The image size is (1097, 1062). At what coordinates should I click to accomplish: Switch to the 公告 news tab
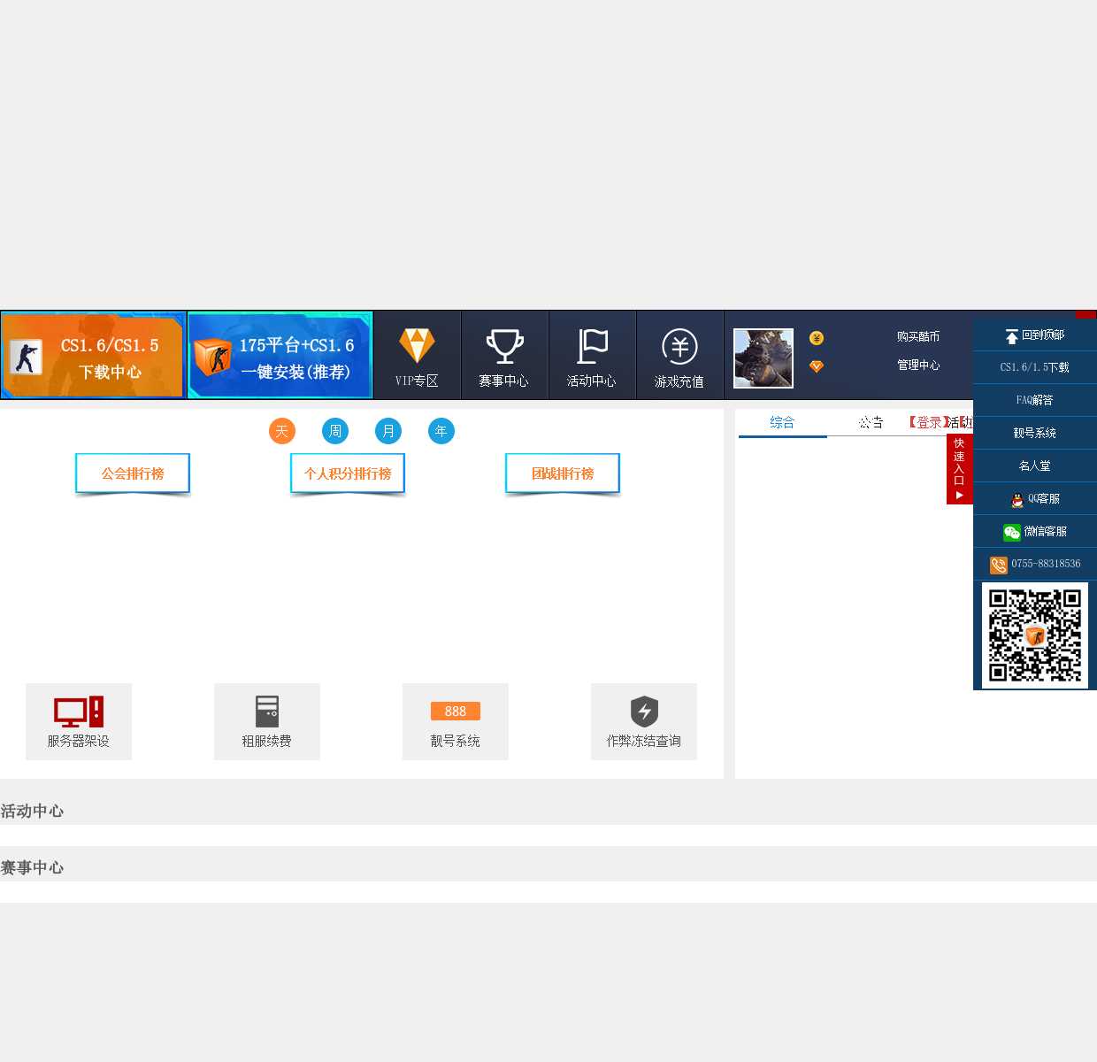point(871,422)
